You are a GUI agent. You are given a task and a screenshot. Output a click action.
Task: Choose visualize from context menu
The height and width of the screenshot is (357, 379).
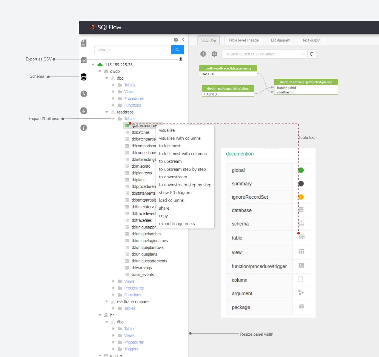(x=185, y=130)
